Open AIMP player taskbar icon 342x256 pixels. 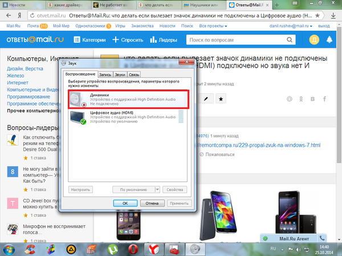(71, 250)
